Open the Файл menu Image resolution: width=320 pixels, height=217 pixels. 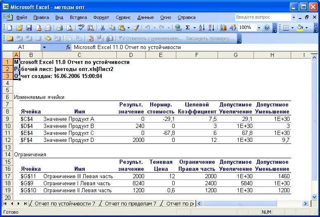(x=21, y=17)
